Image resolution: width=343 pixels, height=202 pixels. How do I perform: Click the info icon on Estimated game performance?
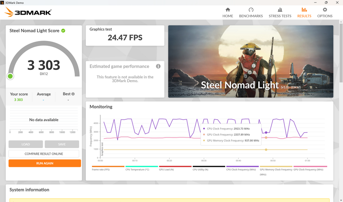(x=158, y=66)
